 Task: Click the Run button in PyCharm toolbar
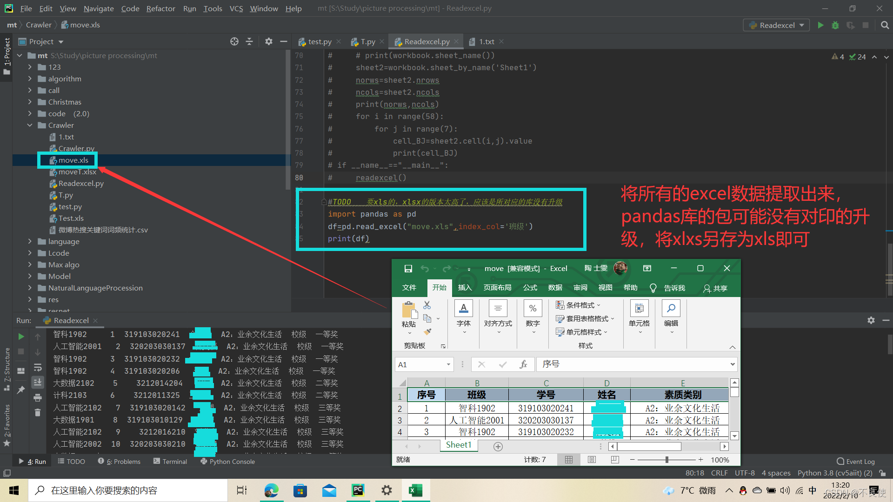[x=820, y=25]
